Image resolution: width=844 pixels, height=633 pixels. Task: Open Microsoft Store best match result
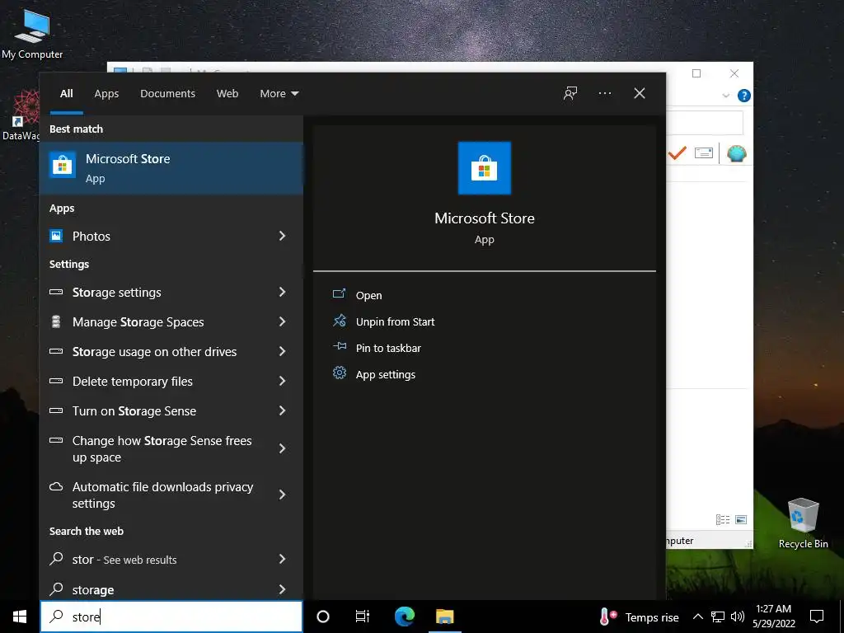[171, 168]
